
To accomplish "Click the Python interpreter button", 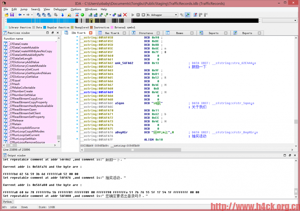I will pyautogui.click(x=7, y=202).
